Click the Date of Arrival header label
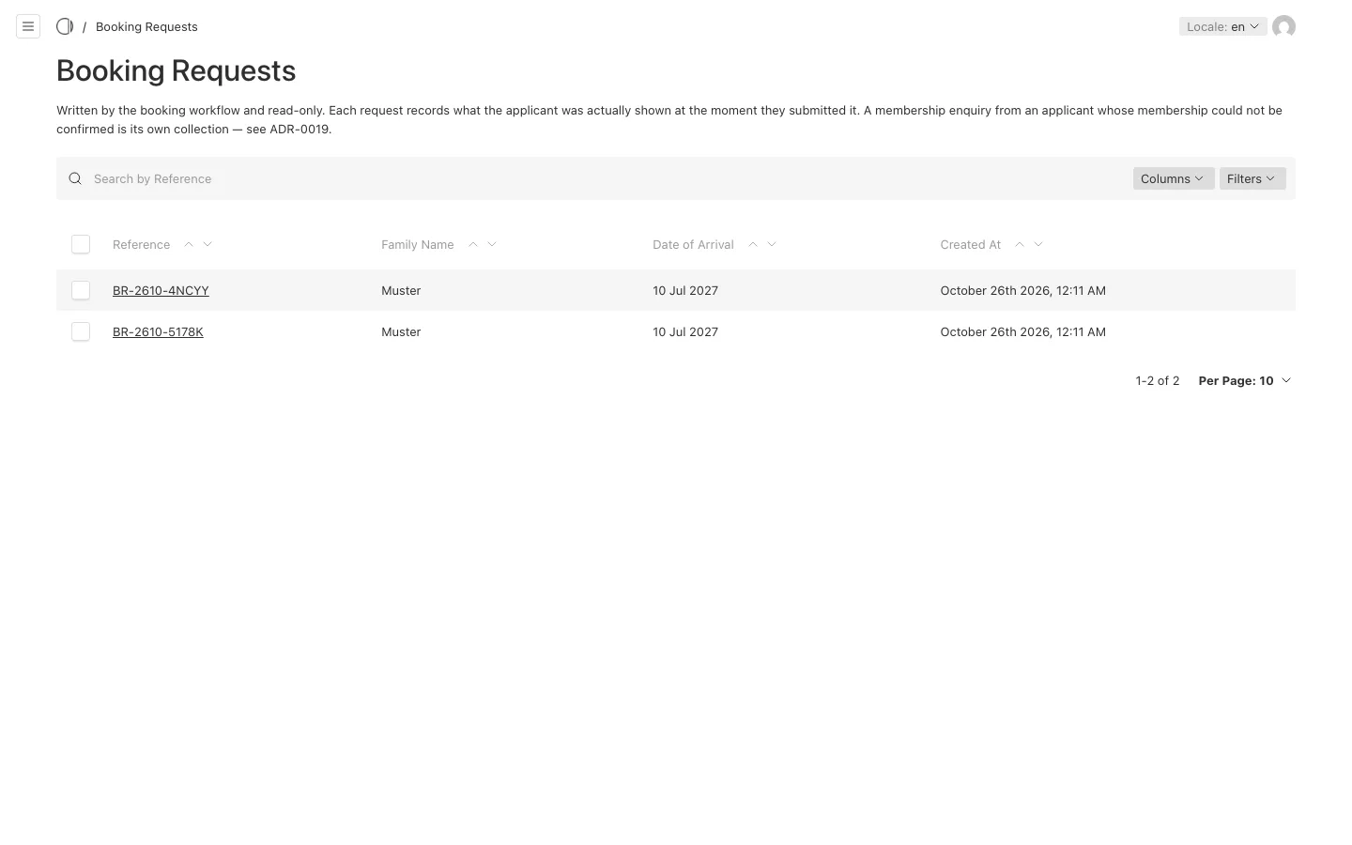The height and width of the screenshot is (845, 1352). pos(693,244)
